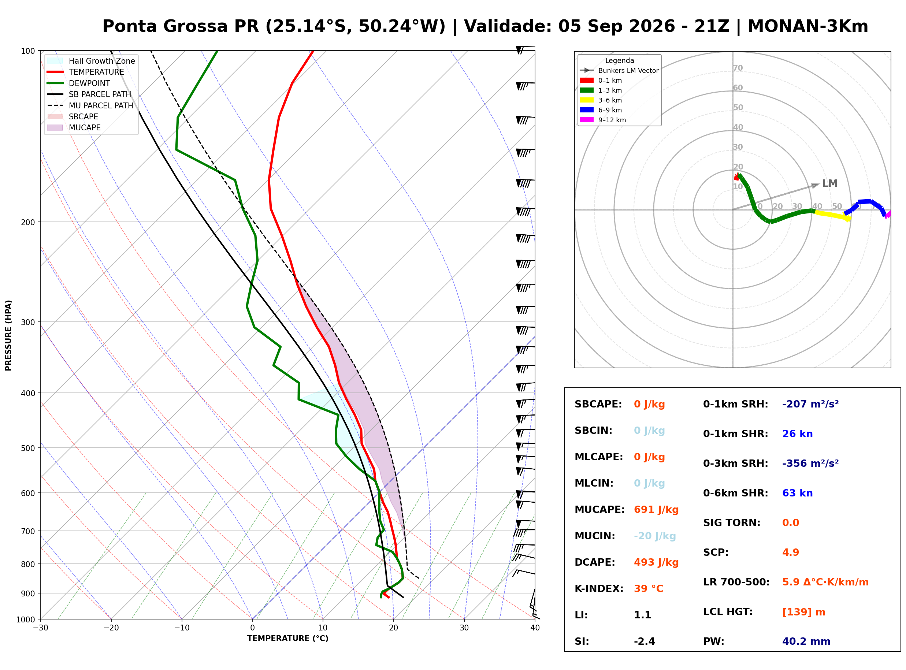The height and width of the screenshot is (670, 906).
Task: Click the red 0–1 km hodograph legend swatch
Action: coord(586,80)
